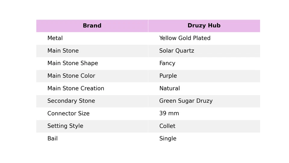Viewport: 289px width, 163px height.
Task: Click the Natural creation value
Action: pyautogui.click(x=169, y=89)
